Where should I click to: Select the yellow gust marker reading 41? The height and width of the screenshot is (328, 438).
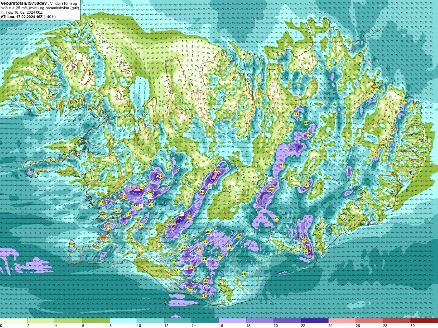(216, 170)
